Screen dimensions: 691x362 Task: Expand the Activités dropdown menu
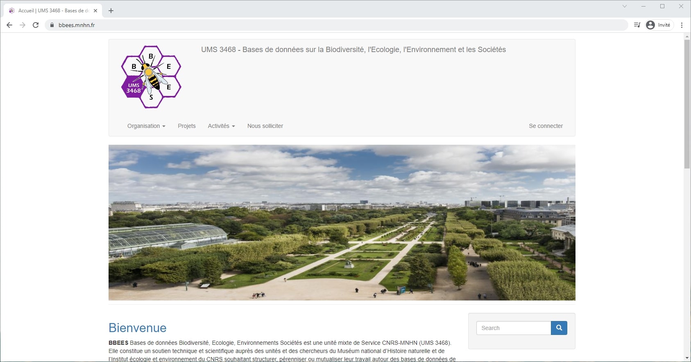tap(221, 126)
